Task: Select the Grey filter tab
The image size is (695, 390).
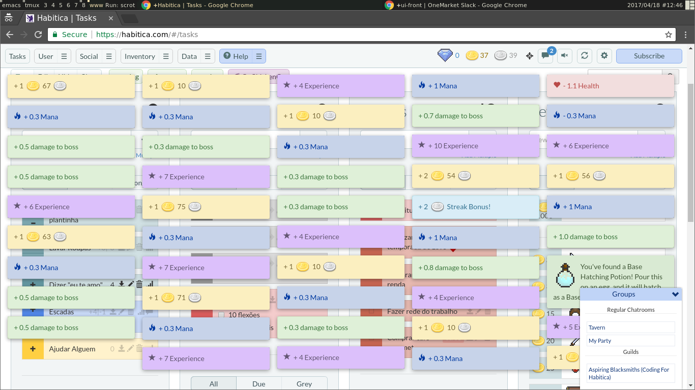Action: tap(304, 383)
